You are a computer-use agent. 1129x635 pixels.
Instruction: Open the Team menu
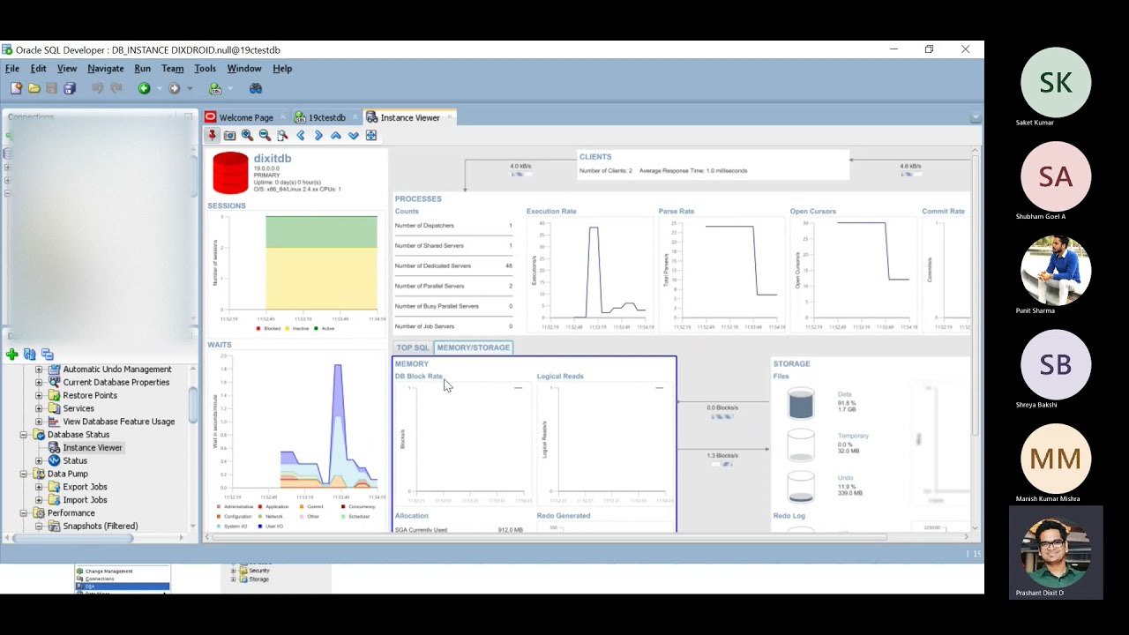(x=173, y=69)
